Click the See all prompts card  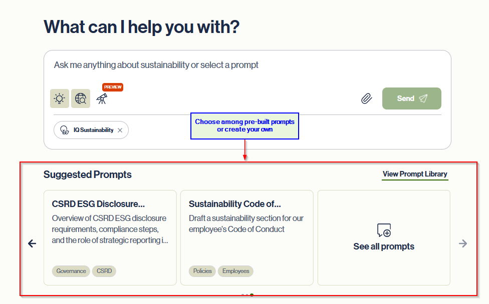(384, 237)
